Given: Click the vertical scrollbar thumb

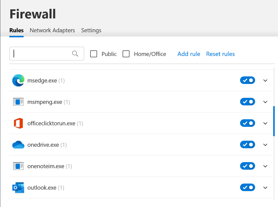Looking at the screenshot, I should click(274, 121).
